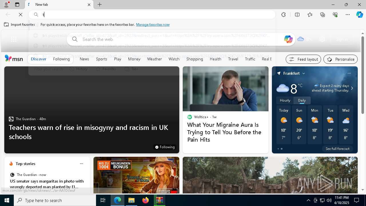The height and width of the screenshot is (206, 366).
Task: Open US senator margaritas story
Action: point(47,184)
